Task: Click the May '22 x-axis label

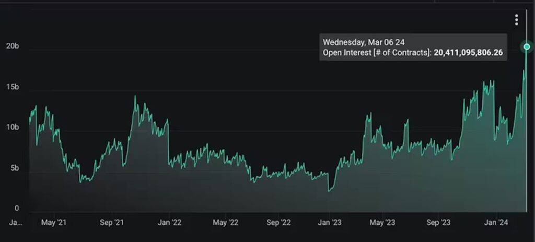Action: click(x=226, y=223)
